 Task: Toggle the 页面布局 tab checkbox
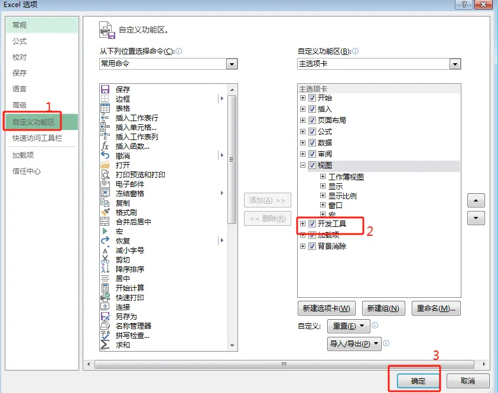312,120
